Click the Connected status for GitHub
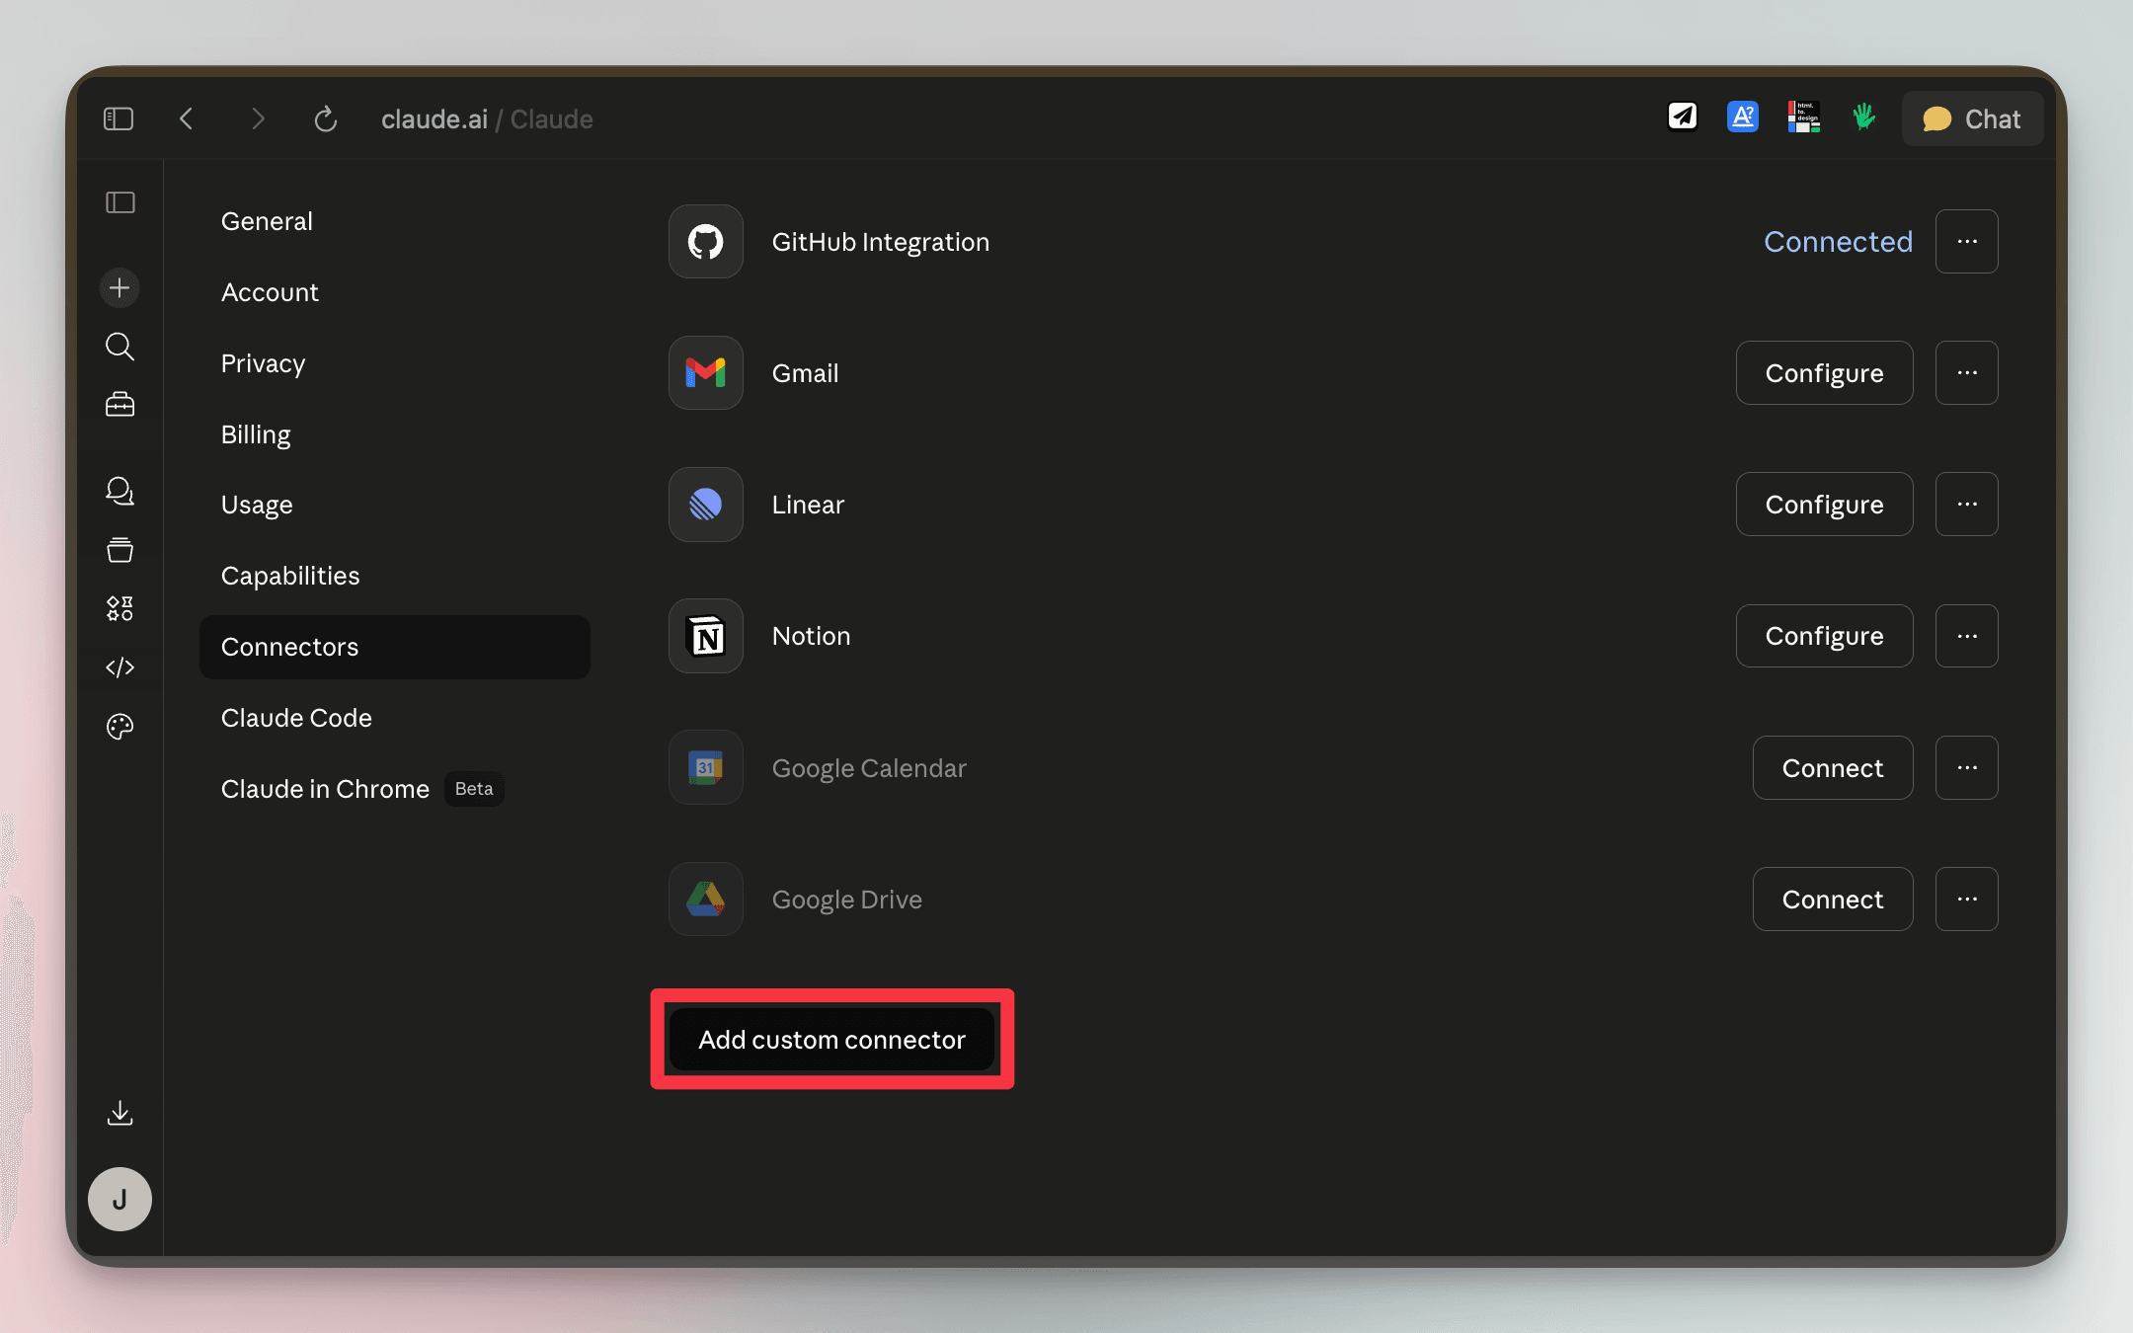 click(x=1838, y=241)
